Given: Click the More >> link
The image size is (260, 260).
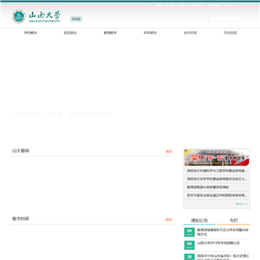Looking at the screenshot, I should point(241,204).
